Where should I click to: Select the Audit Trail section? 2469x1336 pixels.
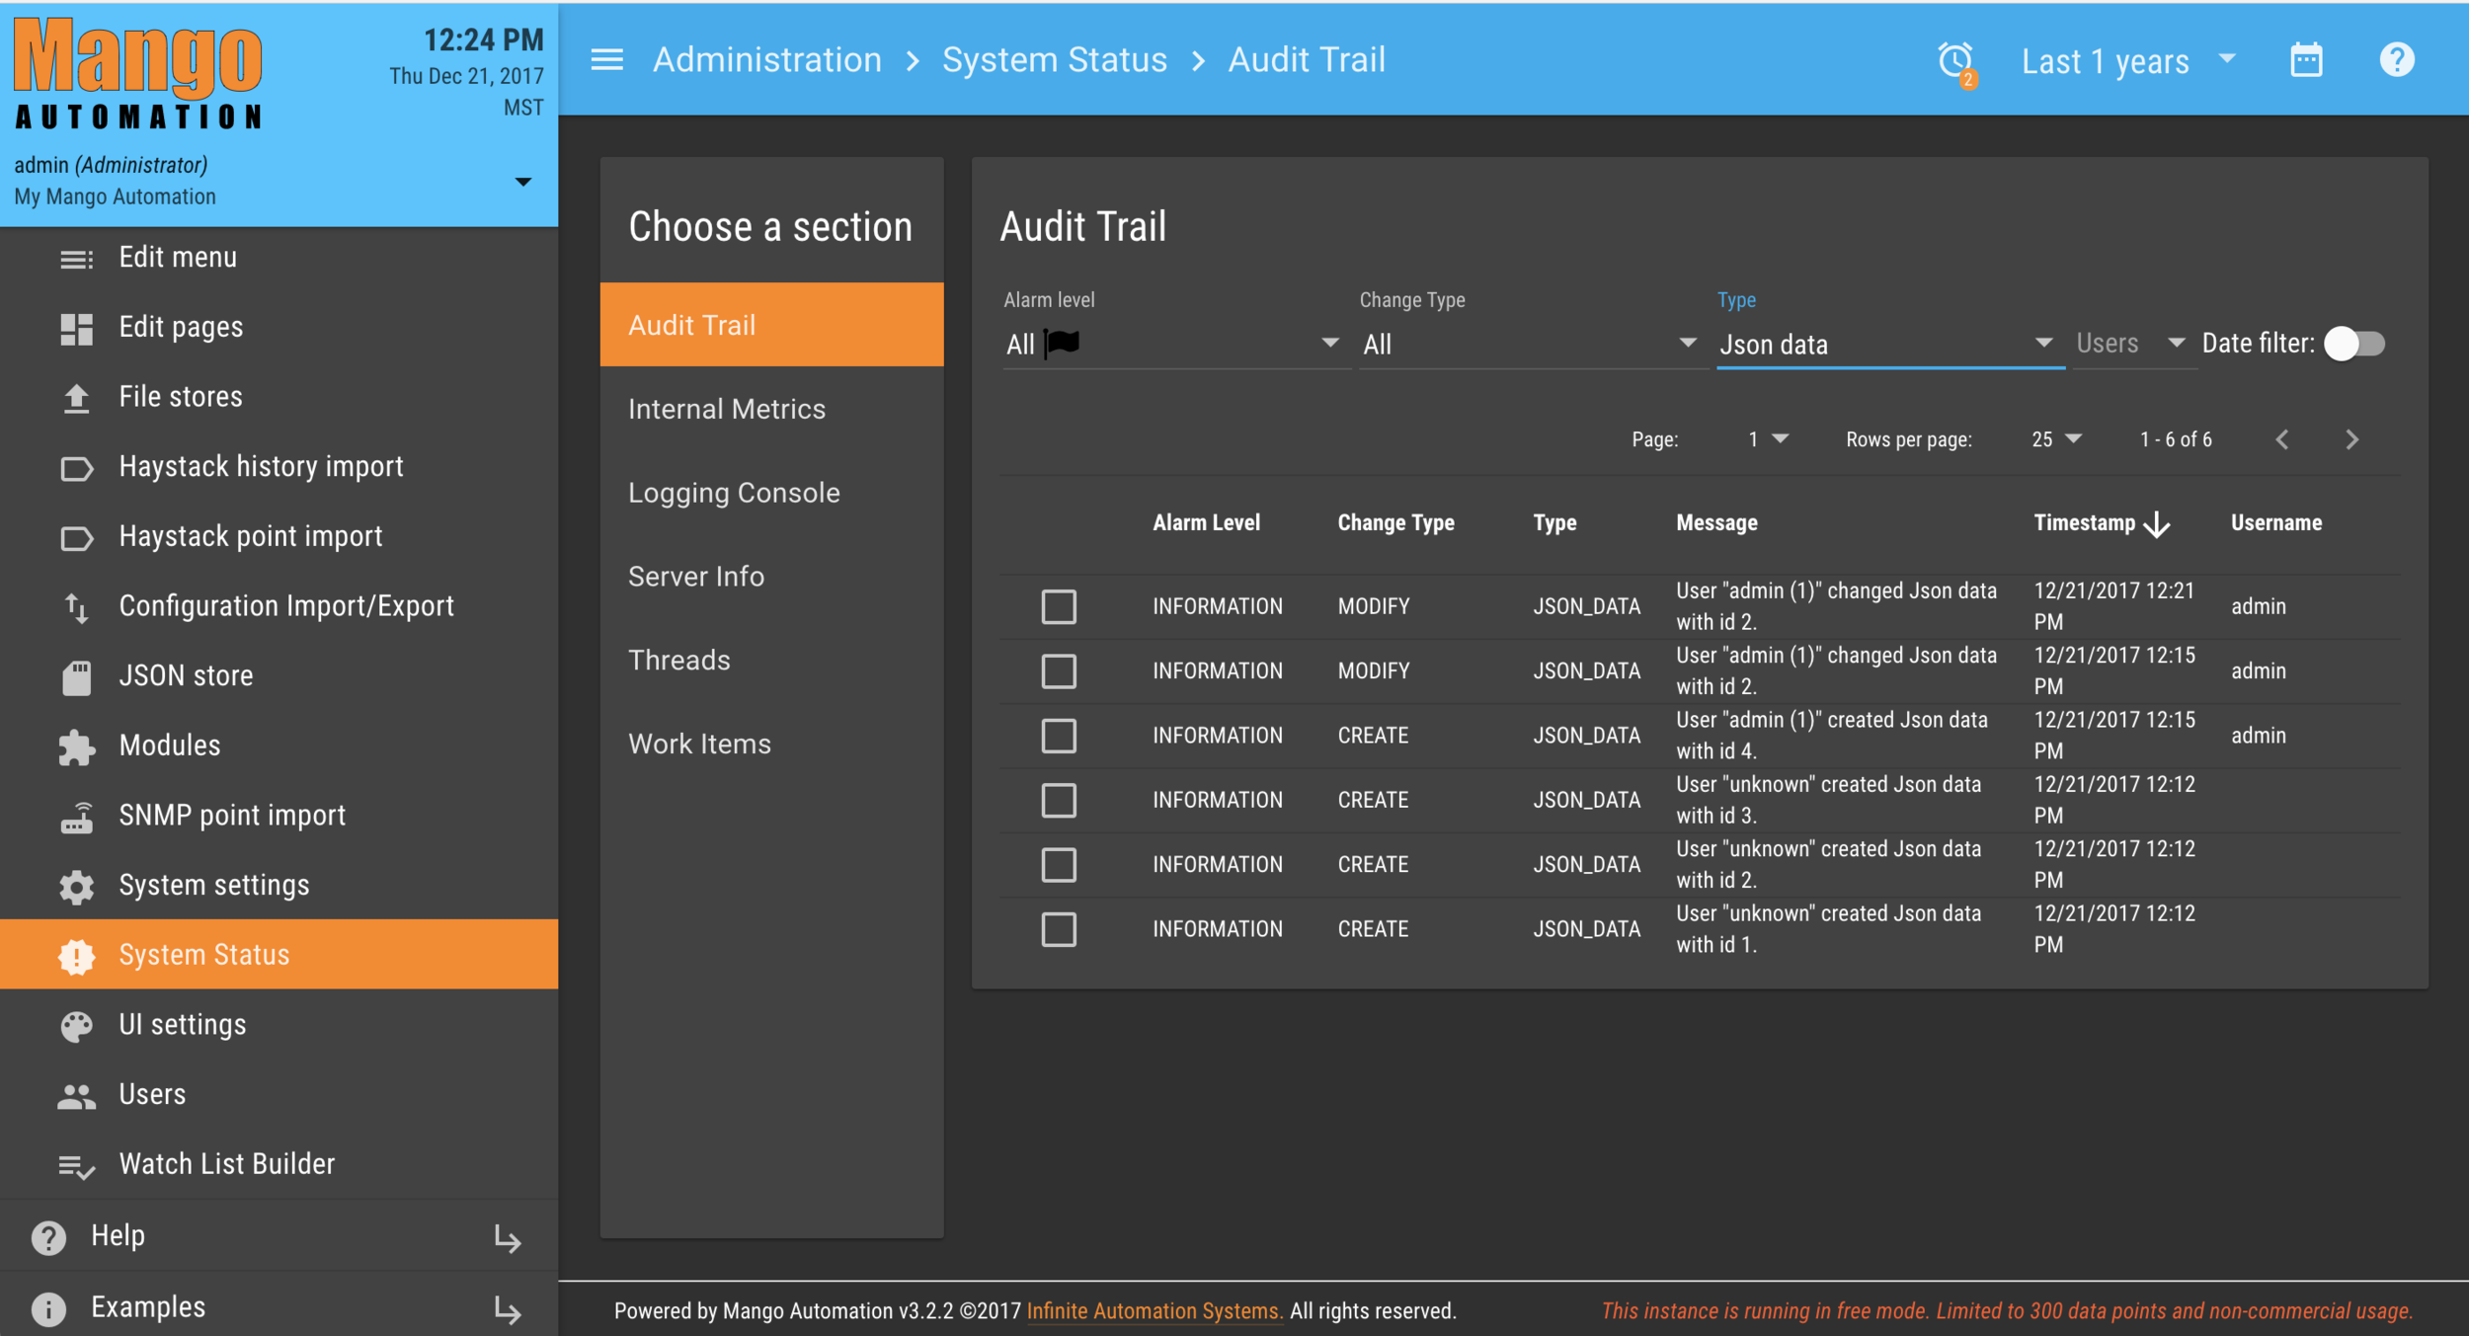point(771,325)
